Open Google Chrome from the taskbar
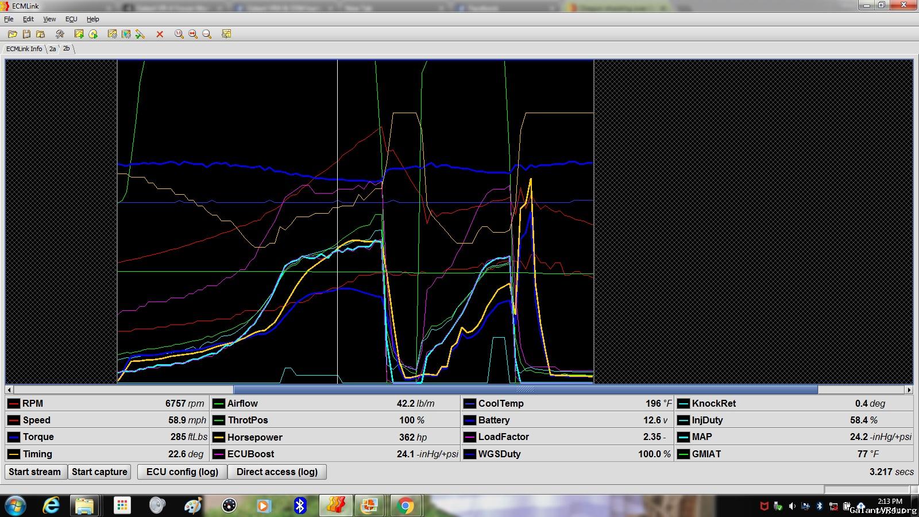This screenshot has width=919, height=517. pos(405,506)
